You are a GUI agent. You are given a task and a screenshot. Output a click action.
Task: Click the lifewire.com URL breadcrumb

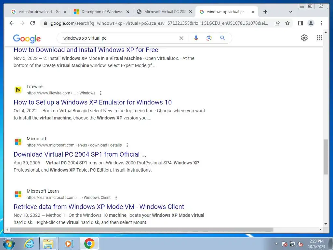click(x=61, y=93)
